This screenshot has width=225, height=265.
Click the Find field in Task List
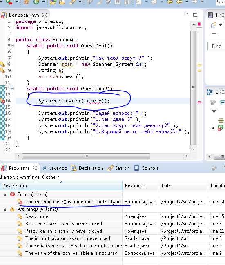(x=216, y=46)
